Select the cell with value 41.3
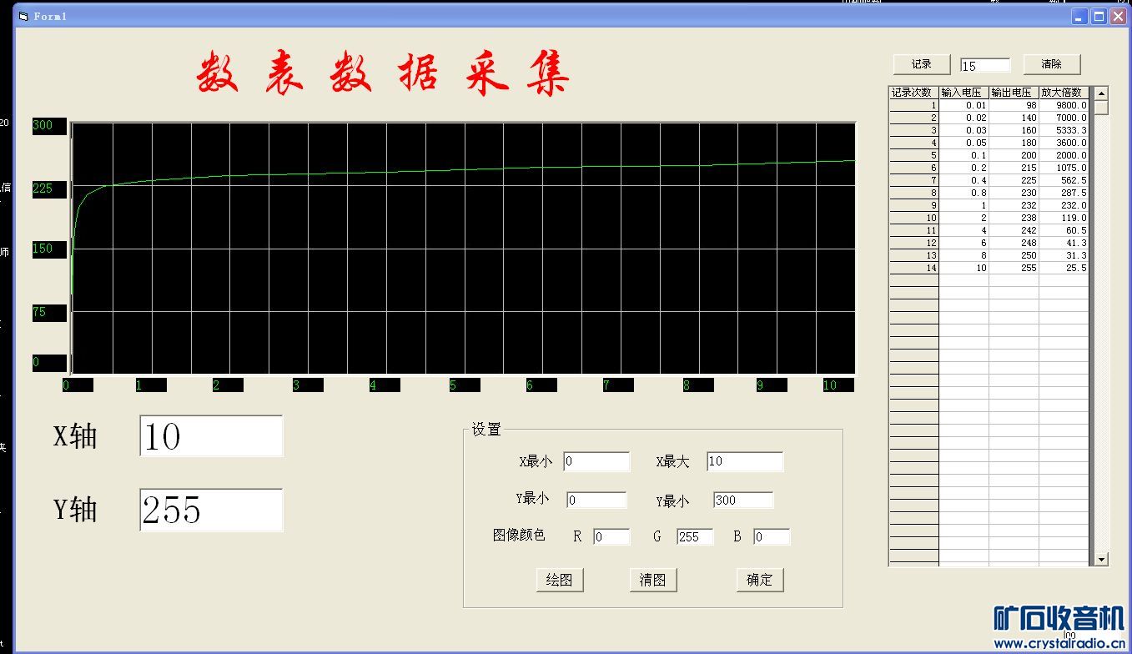Viewport: 1132px width, 654px height. click(1064, 243)
